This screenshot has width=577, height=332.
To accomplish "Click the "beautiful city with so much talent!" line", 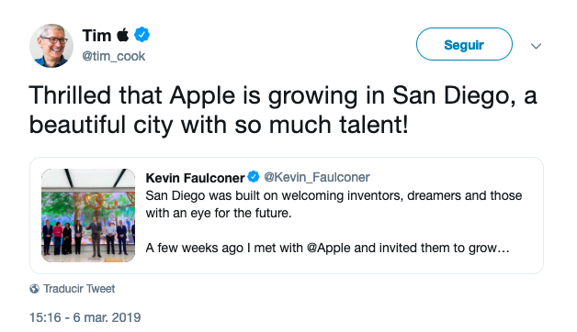I will 219,125.
